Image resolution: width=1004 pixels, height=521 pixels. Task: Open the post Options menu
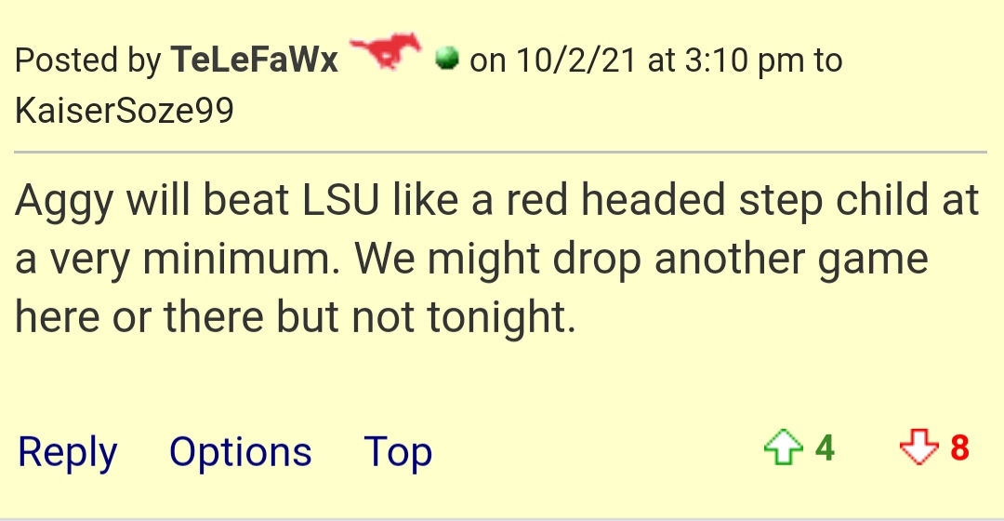240,452
